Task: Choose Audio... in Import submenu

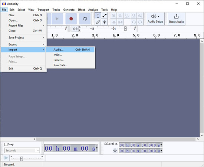Action: pyautogui.click(x=70, y=50)
